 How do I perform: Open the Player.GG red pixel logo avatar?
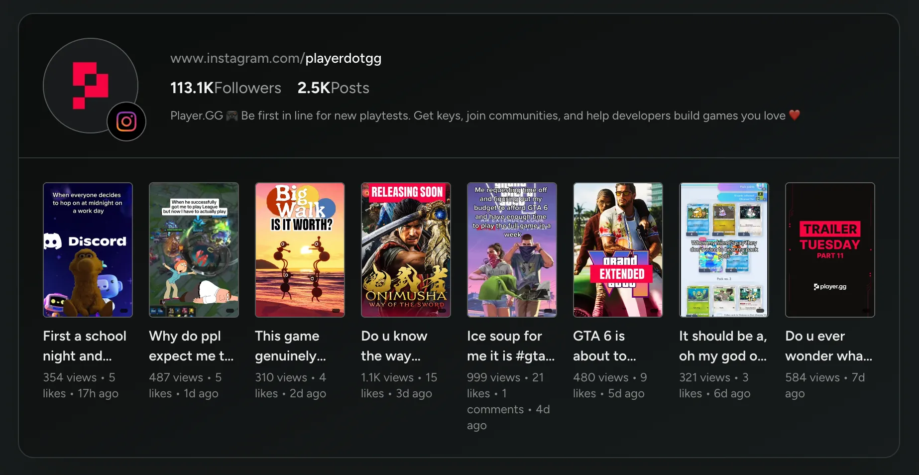(91, 86)
